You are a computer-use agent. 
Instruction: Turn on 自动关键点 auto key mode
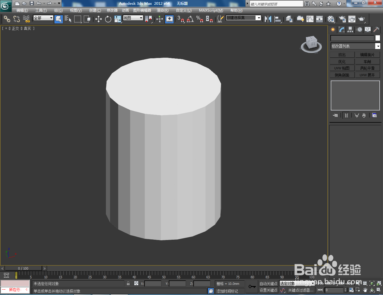[x=268, y=283]
